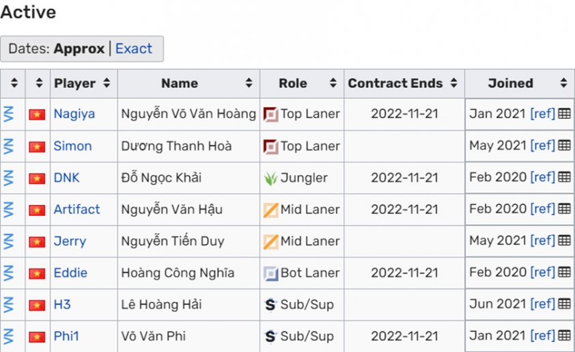Click the Jungler role icon for DNK

click(270, 178)
